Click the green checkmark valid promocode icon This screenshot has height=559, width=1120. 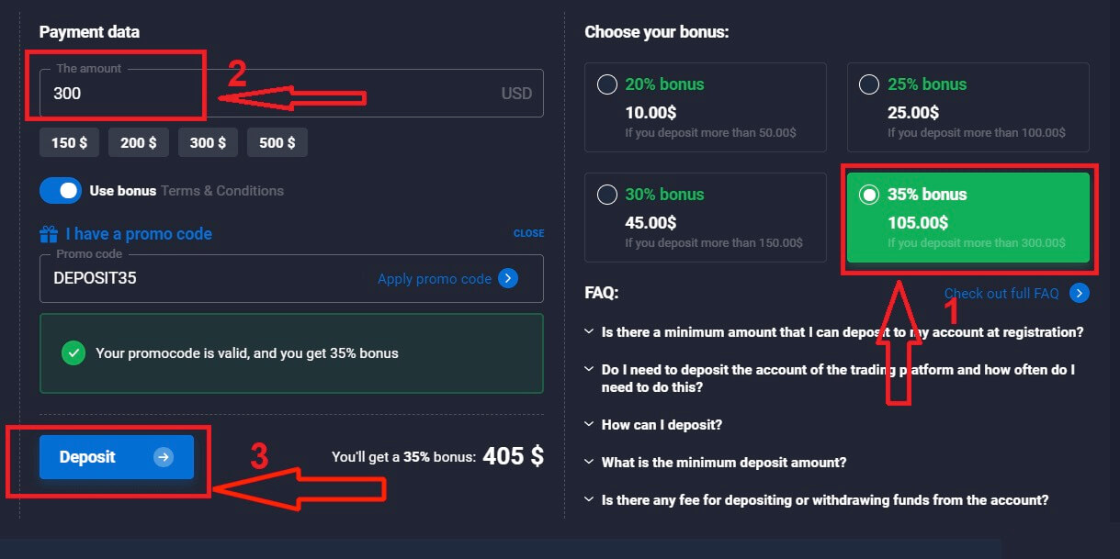[x=73, y=352]
